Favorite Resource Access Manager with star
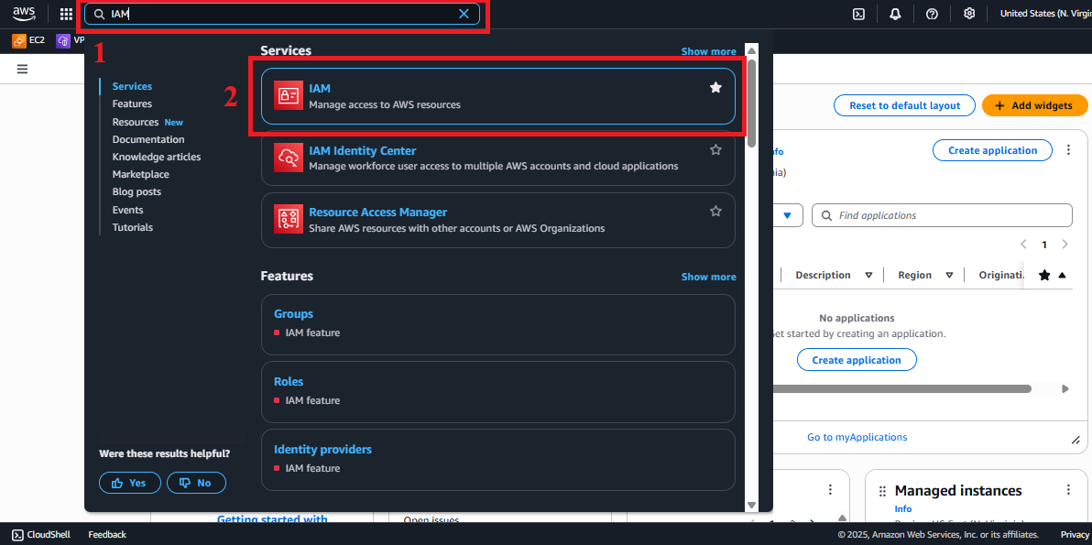 pos(715,210)
